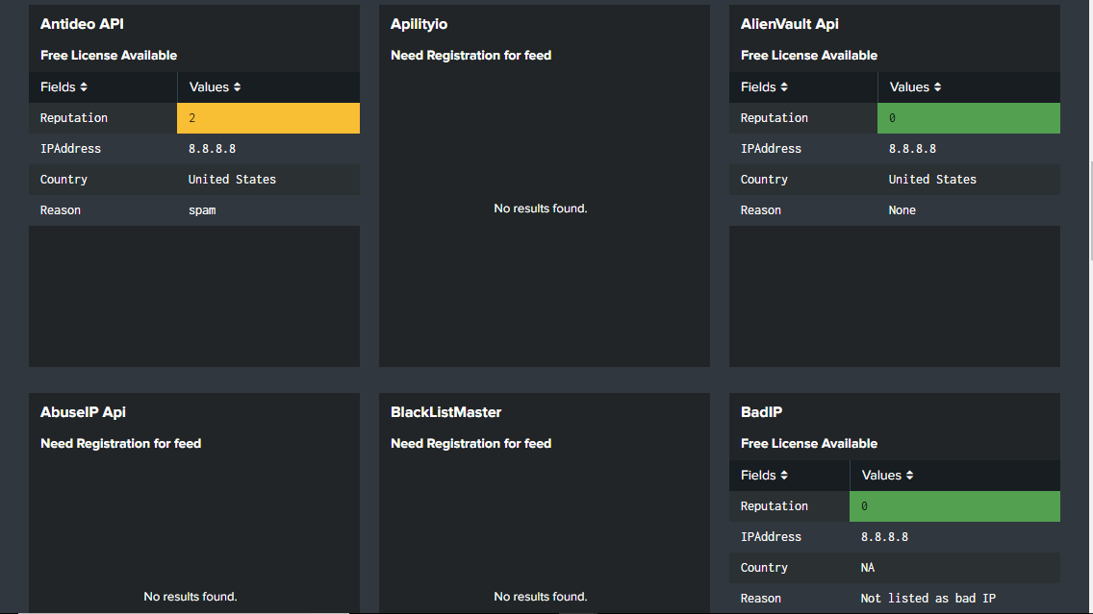Click Not listed as bad IP reason in BadIP

pyautogui.click(x=927, y=598)
